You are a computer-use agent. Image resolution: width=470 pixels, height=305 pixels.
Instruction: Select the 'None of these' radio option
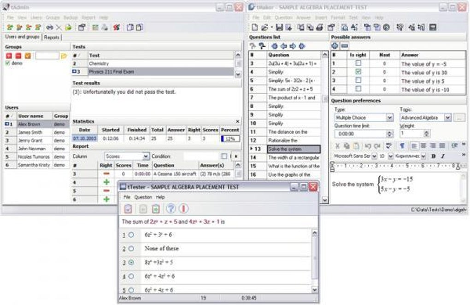[131, 248]
